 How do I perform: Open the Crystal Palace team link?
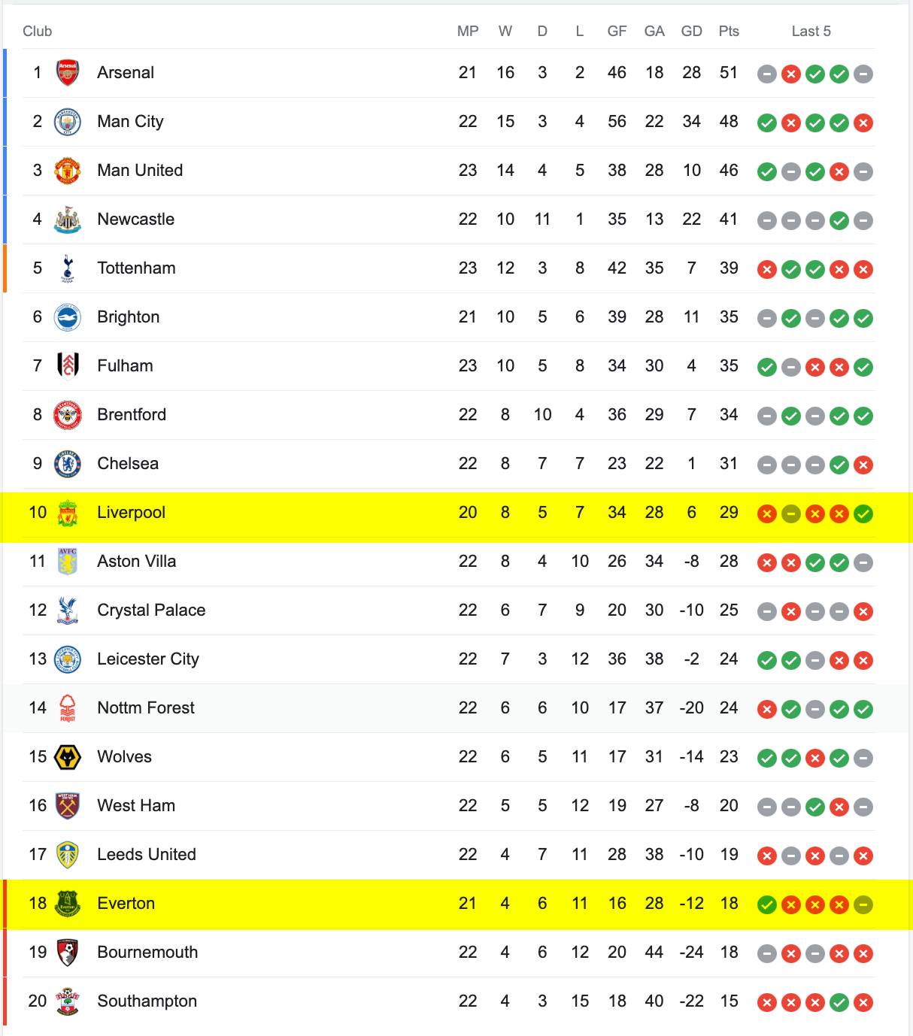coord(151,610)
